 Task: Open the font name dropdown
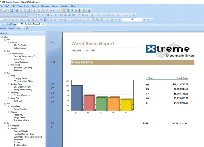click(26, 15)
